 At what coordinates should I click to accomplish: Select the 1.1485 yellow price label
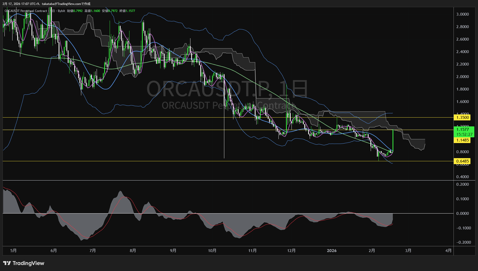(462, 140)
